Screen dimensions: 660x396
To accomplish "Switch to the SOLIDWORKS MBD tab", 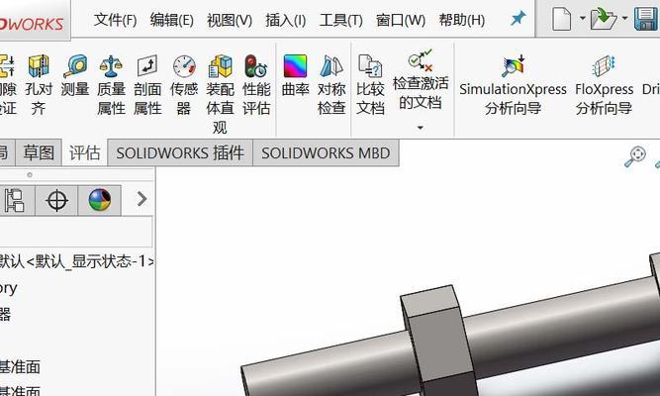I will point(326,152).
